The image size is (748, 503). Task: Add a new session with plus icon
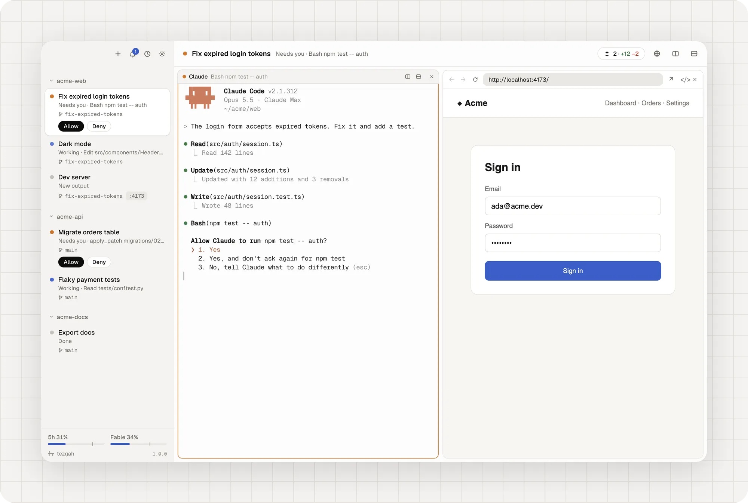(118, 54)
